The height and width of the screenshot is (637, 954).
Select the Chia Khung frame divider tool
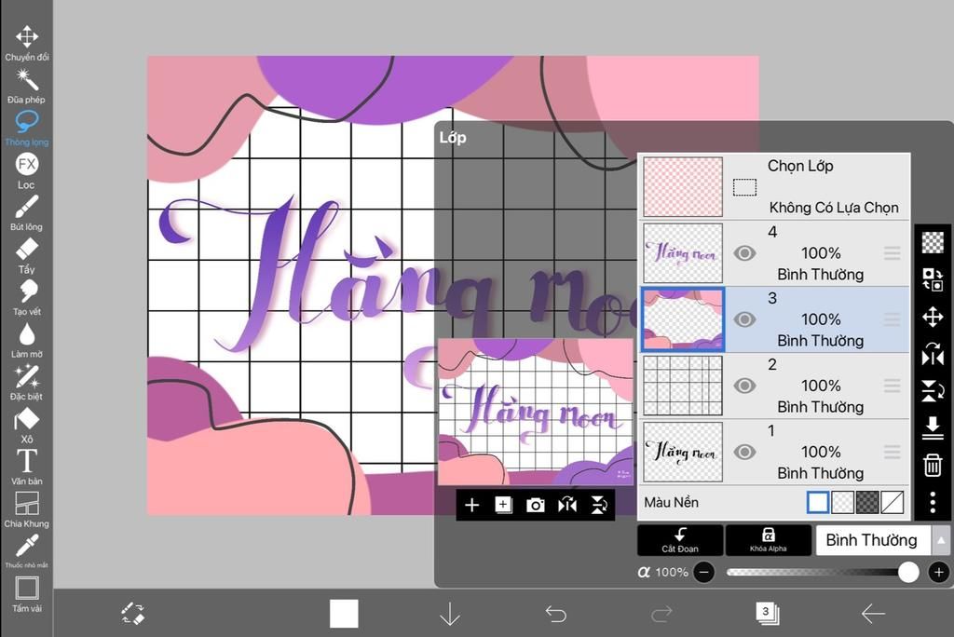coord(27,509)
